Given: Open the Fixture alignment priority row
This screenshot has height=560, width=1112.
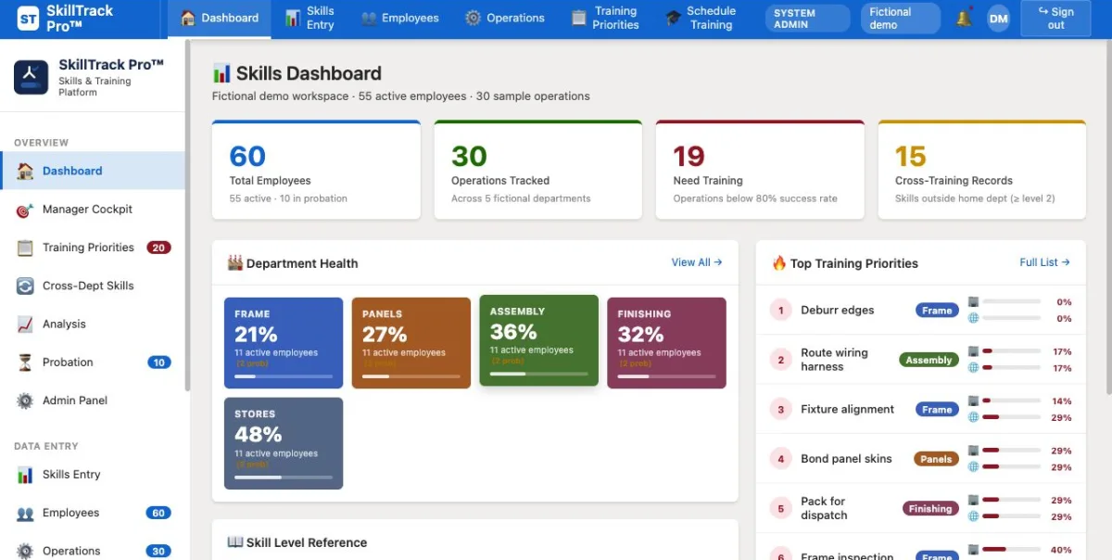Looking at the screenshot, I should coord(921,409).
